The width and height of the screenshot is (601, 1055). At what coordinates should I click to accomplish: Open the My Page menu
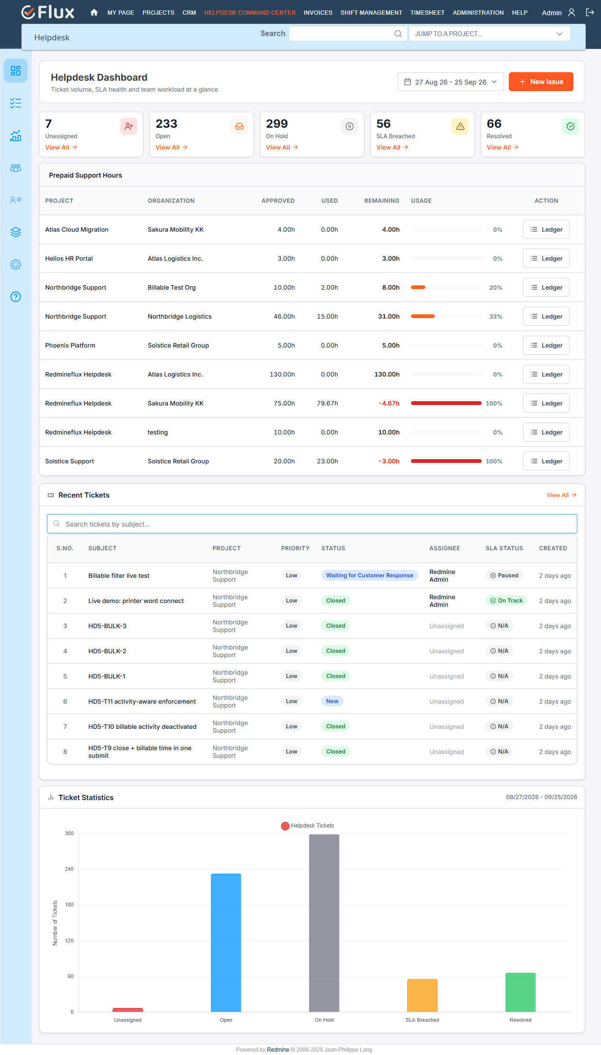pyautogui.click(x=121, y=12)
